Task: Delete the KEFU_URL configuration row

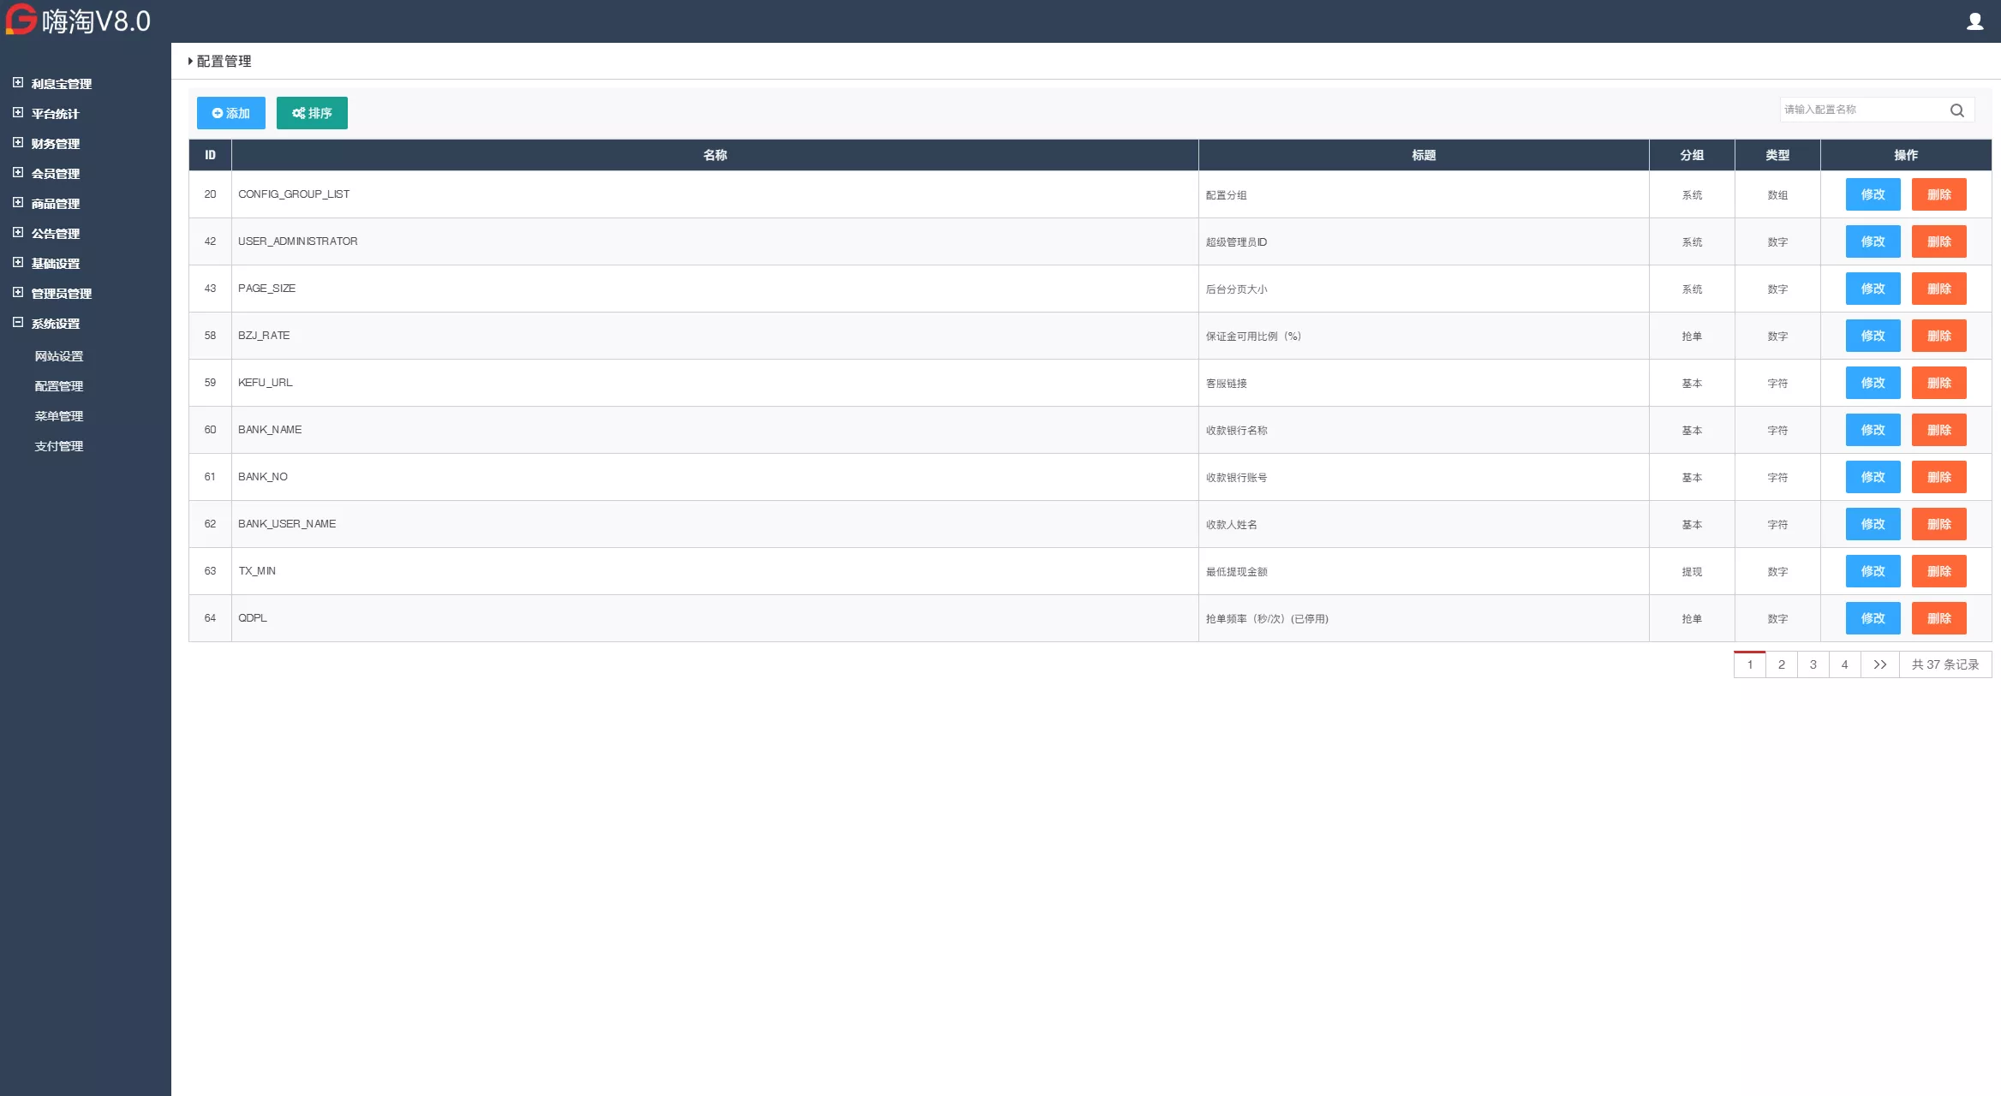Action: click(1938, 383)
